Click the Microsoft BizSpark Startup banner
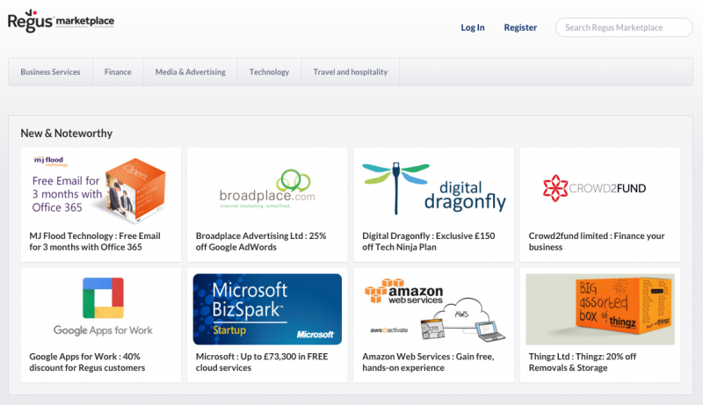 (x=266, y=307)
